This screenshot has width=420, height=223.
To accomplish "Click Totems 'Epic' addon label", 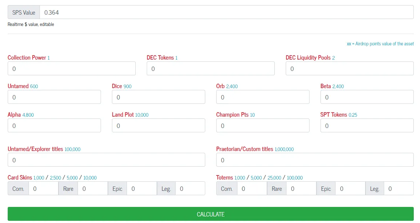I will pos(326,189).
